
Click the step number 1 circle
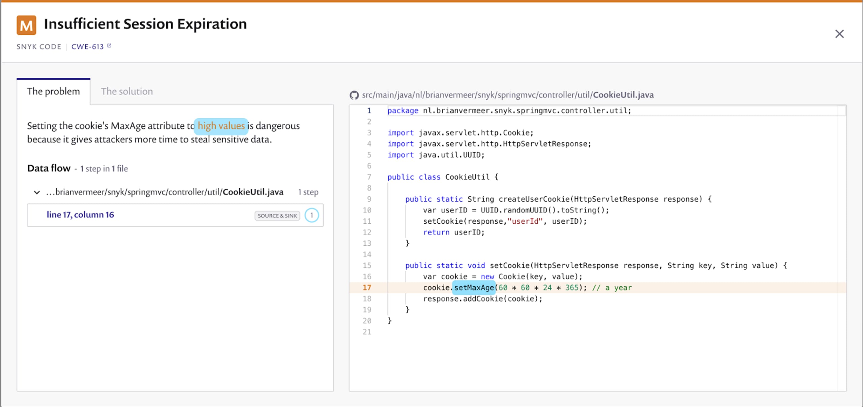[x=311, y=215]
